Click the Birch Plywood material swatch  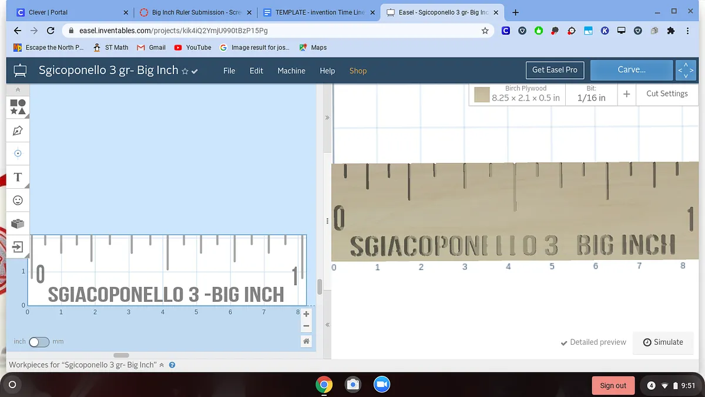coord(482,95)
